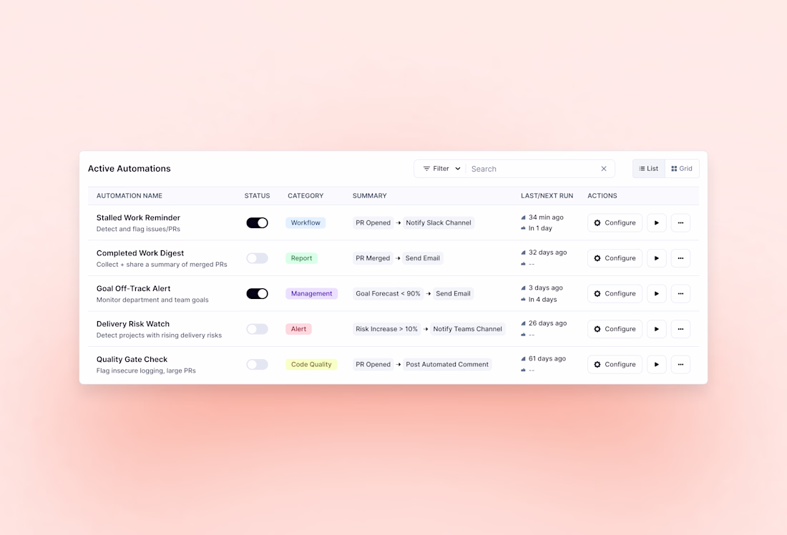Open more options for Stalled Work Reminder
The image size is (787, 535).
[680, 223]
